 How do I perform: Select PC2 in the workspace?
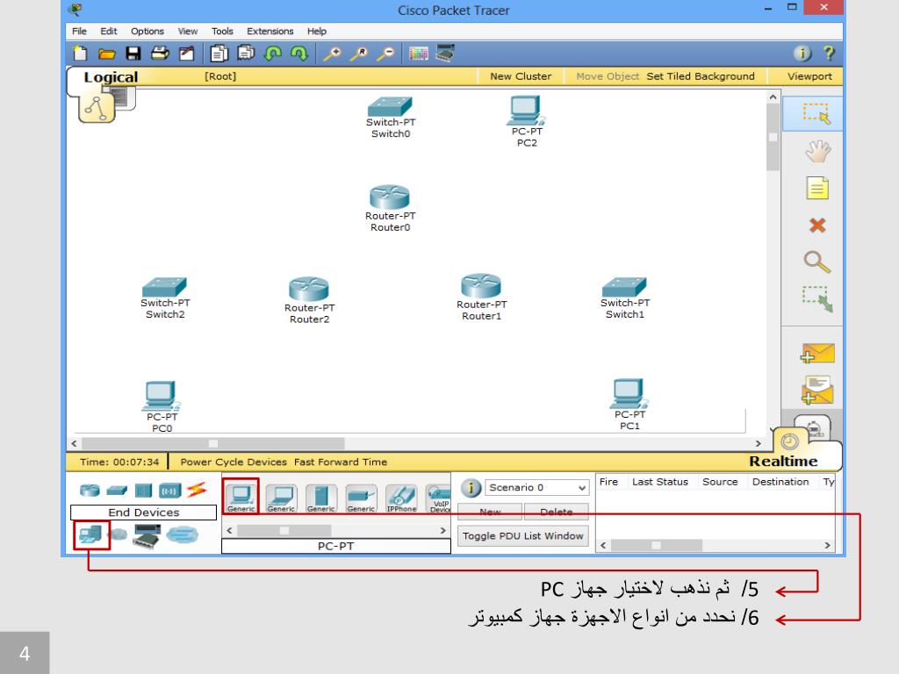tap(527, 121)
